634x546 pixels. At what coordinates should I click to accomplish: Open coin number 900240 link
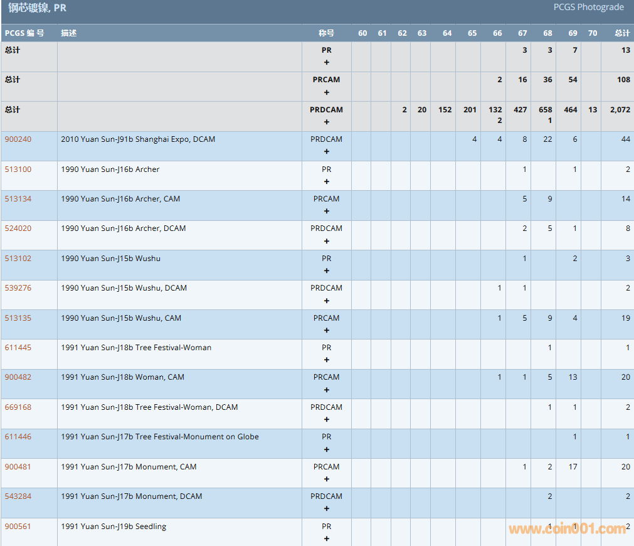click(18, 139)
